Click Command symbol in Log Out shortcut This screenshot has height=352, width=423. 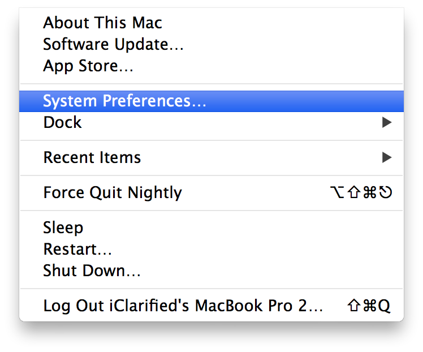(x=369, y=306)
